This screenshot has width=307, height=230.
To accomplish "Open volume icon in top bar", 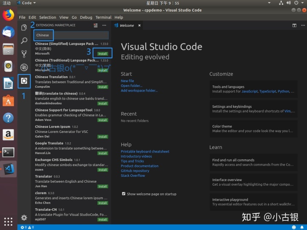I will (289, 3).
